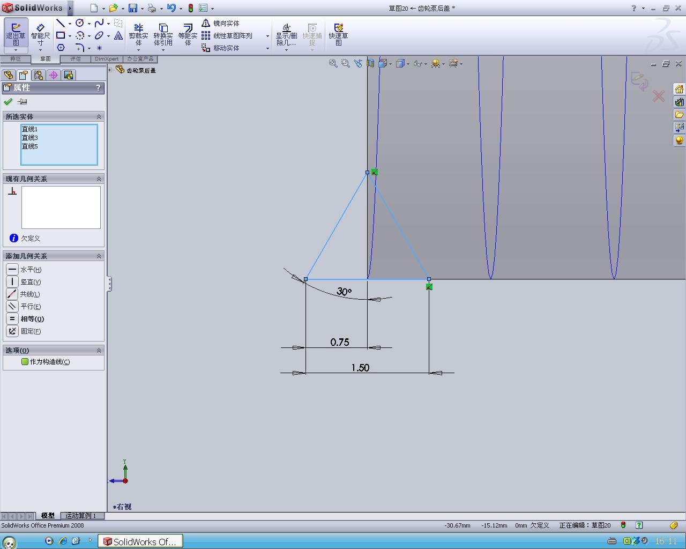Select the Ellipse sketch tool
This screenshot has height=549, width=686.
point(99,35)
